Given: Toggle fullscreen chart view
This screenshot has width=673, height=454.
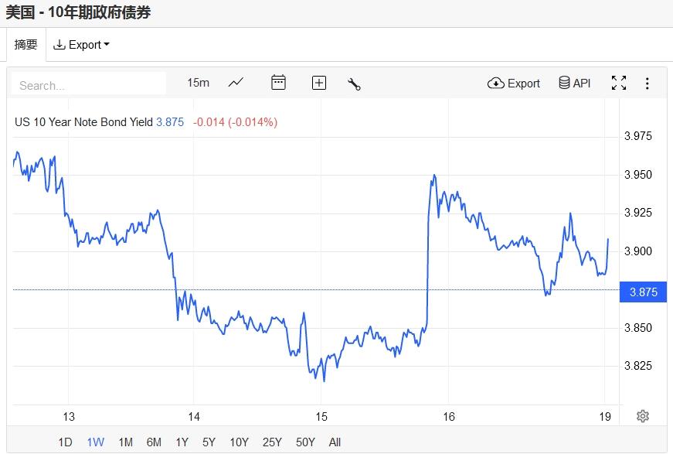Looking at the screenshot, I should click(619, 83).
